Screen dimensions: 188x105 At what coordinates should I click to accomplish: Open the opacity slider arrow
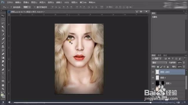click(184, 63)
